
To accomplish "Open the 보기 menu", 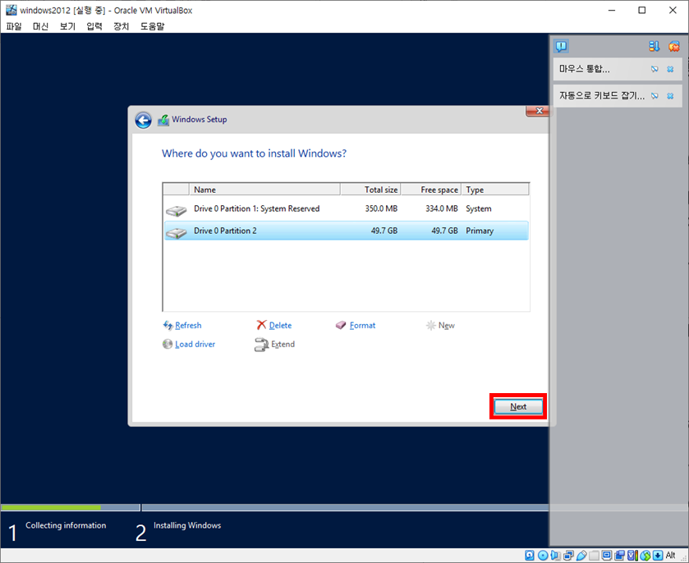I will point(67,26).
